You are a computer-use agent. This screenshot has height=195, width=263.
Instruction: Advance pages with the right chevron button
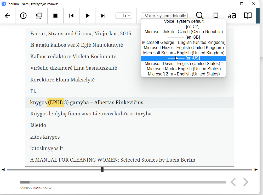(245, 182)
